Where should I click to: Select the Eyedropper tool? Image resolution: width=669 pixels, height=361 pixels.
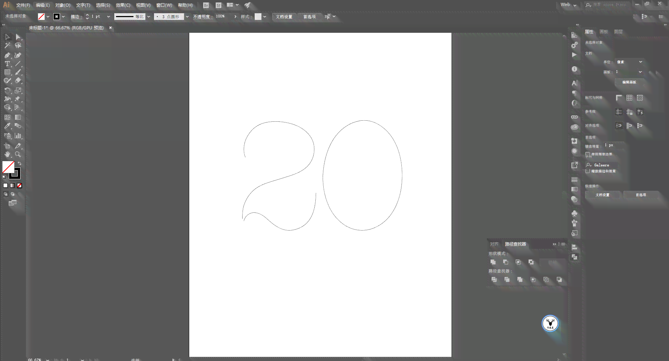tap(7, 126)
